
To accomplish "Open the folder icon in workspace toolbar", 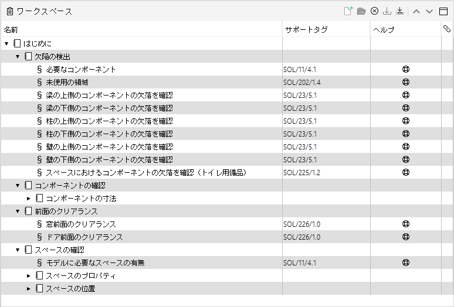I will click(x=361, y=11).
